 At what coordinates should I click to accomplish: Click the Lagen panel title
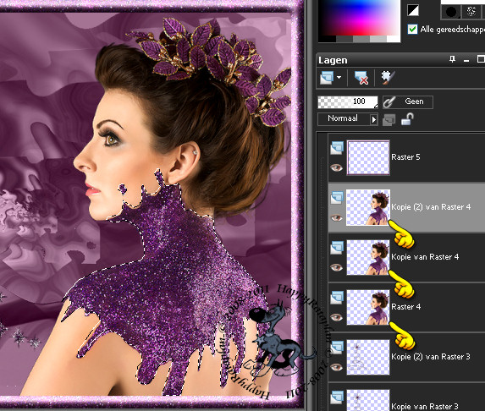point(333,61)
